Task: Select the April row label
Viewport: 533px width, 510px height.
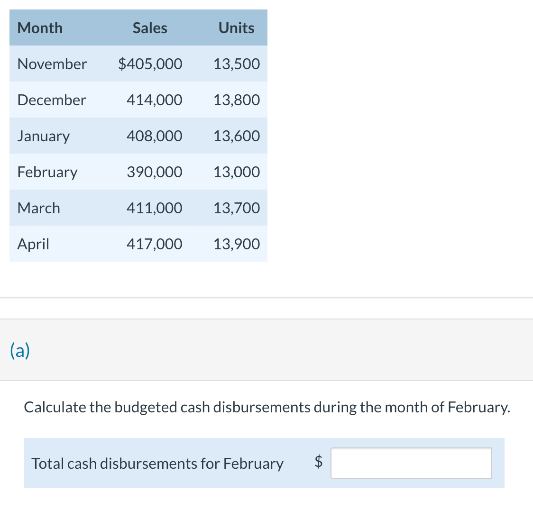Action: tap(33, 244)
